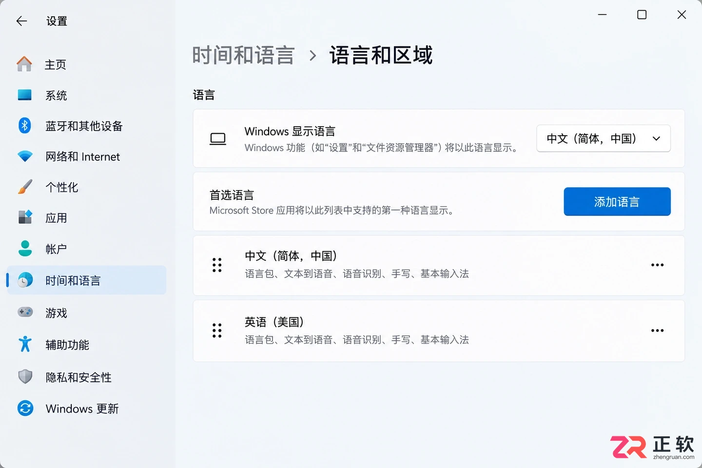This screenshot has height=468, width=702.
Task: Open the Windows 显示语言 dropdown
Action: coord(604,138)
